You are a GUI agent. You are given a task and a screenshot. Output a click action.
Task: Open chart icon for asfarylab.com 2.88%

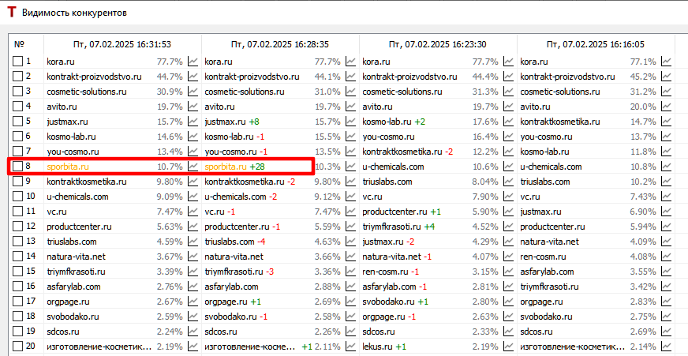pos(351,287)
